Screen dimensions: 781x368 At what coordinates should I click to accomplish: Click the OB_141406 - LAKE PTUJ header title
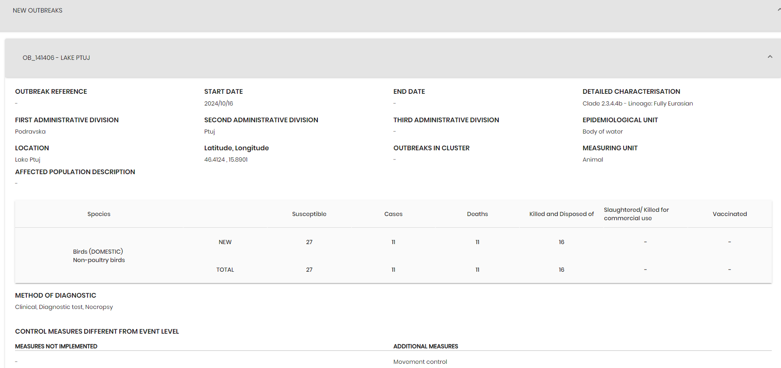click(x=56, y=58)
